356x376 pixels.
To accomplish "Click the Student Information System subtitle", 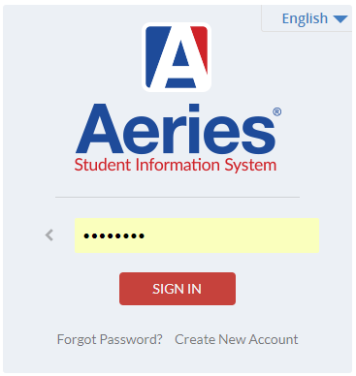I will (176, 165).
